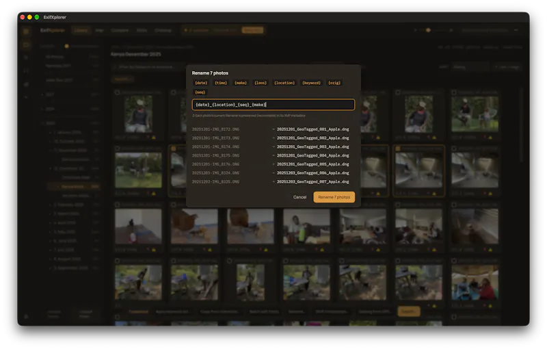Click new name 20251201_GeoTagged_002_Apple.dng
Image resolution: width=547 pixels, height=349 pixels.
pos(313,138)
